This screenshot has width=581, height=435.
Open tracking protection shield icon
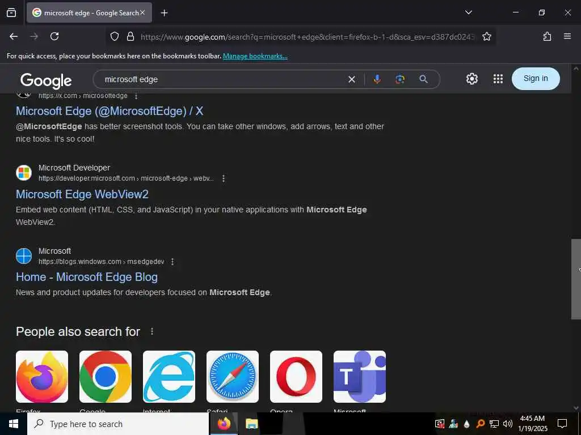click(115, 36)
